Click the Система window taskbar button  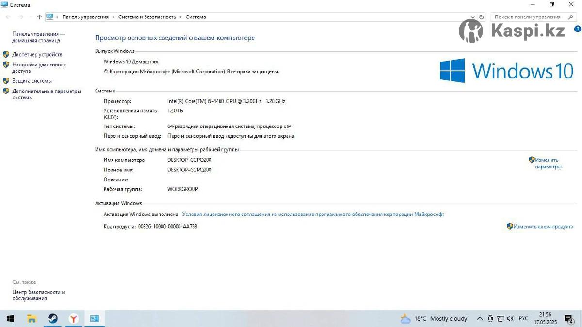(x=95, y=319)
